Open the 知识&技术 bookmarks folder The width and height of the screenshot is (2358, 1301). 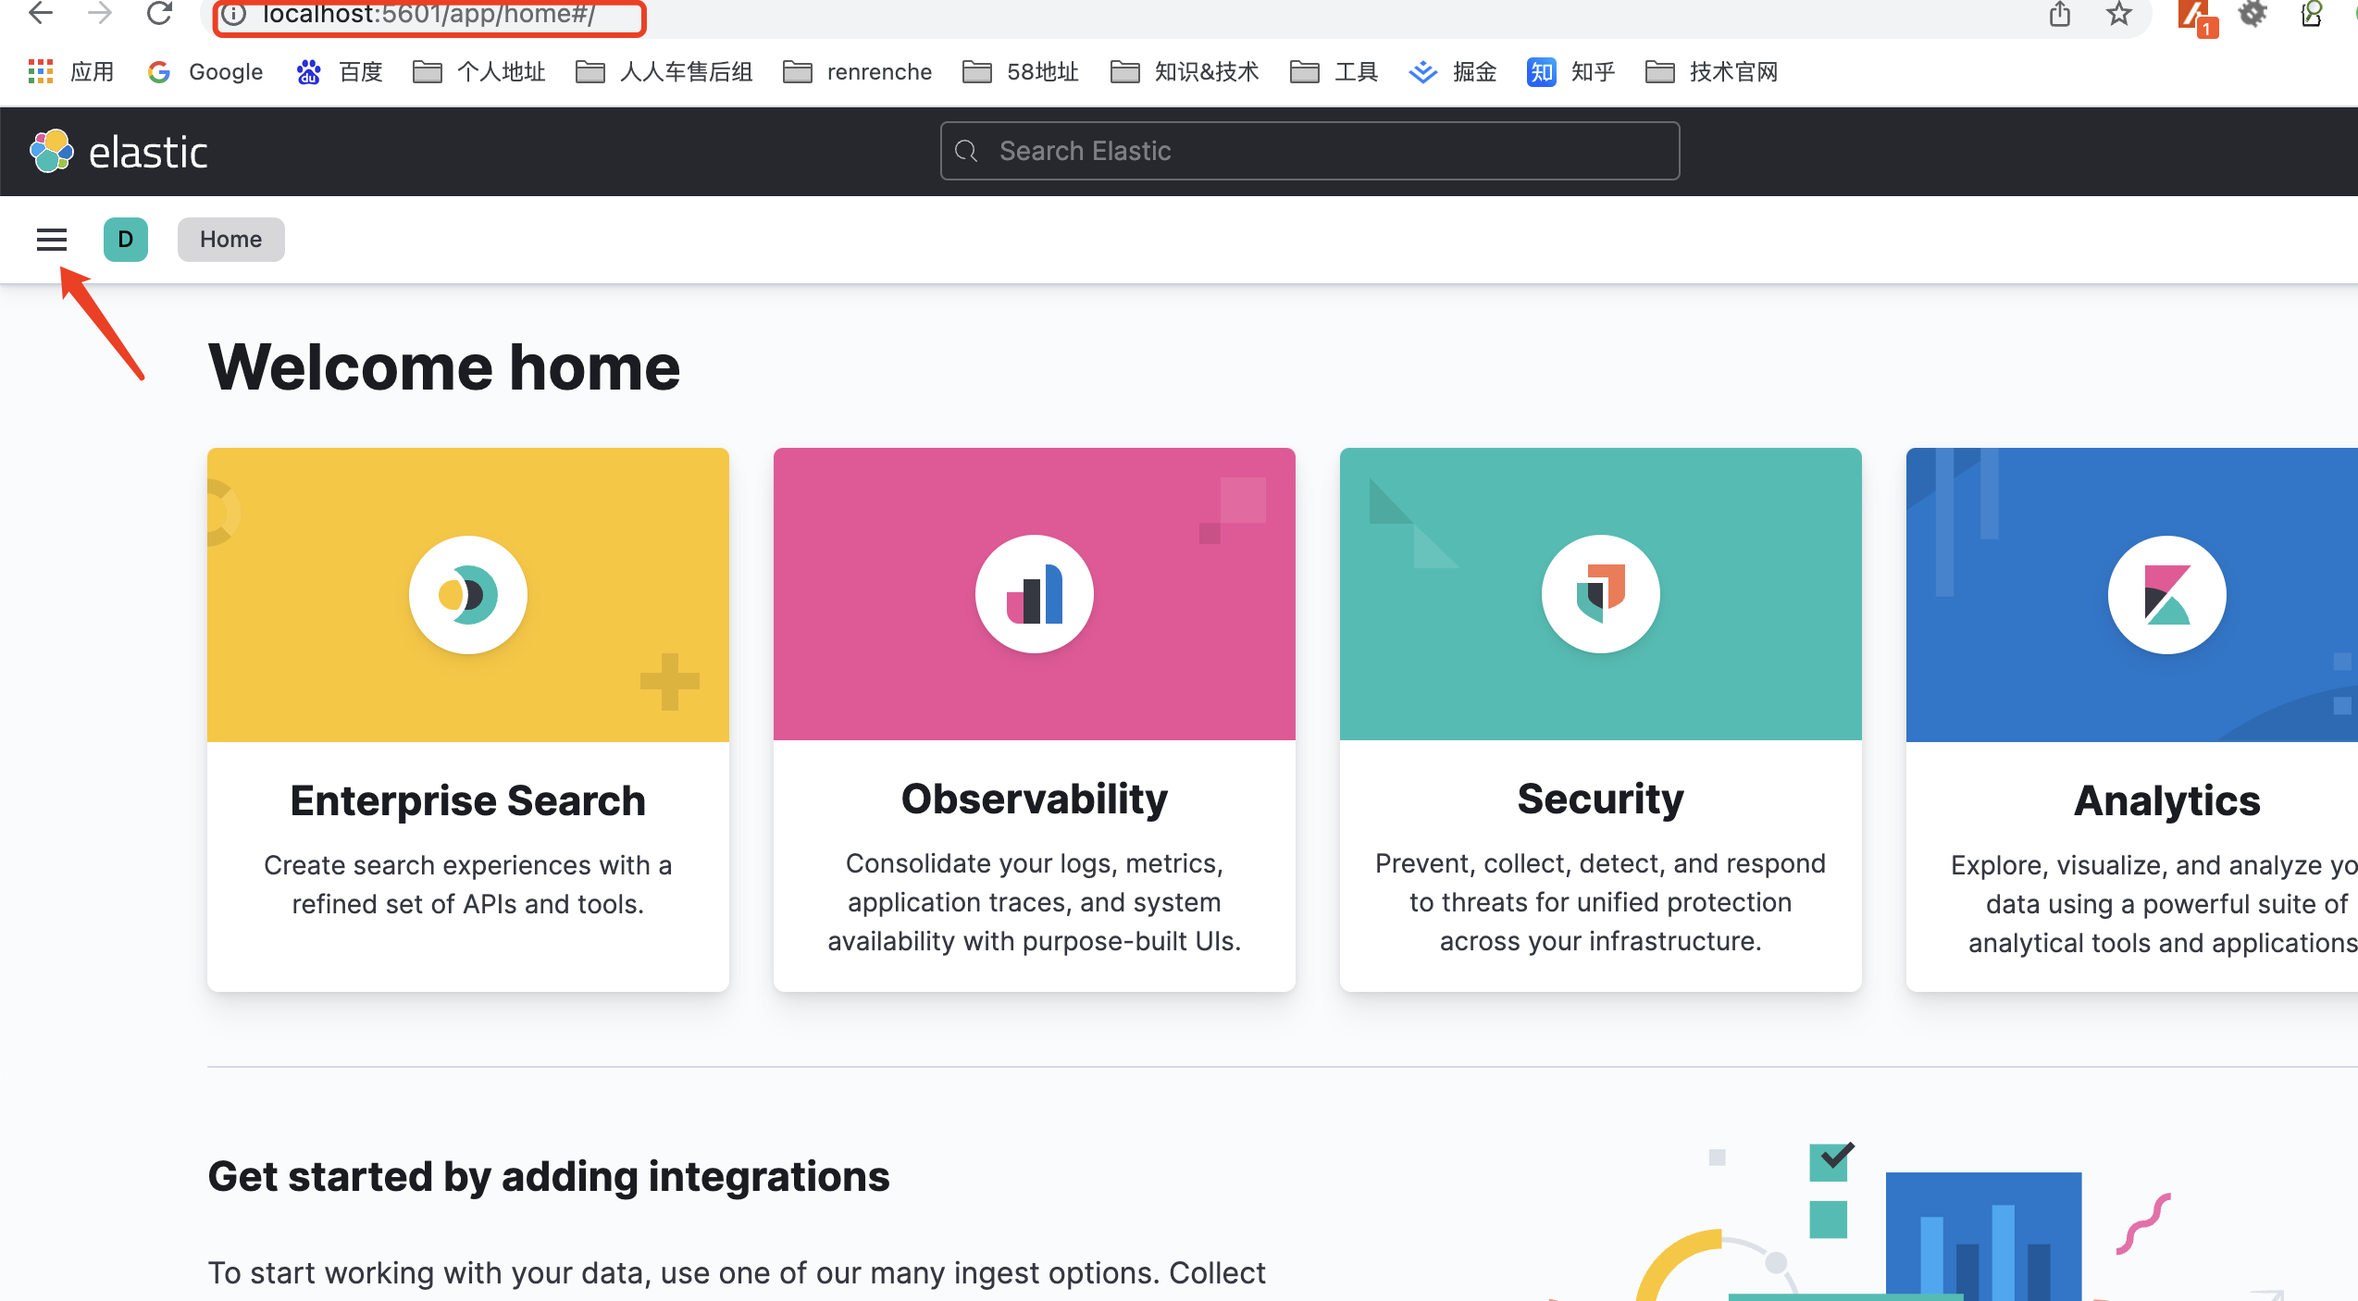tap(1184, 71)
